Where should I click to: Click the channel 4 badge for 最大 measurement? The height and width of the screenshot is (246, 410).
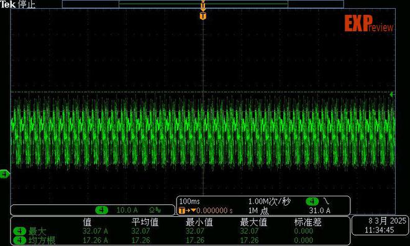tap(20, 231)
